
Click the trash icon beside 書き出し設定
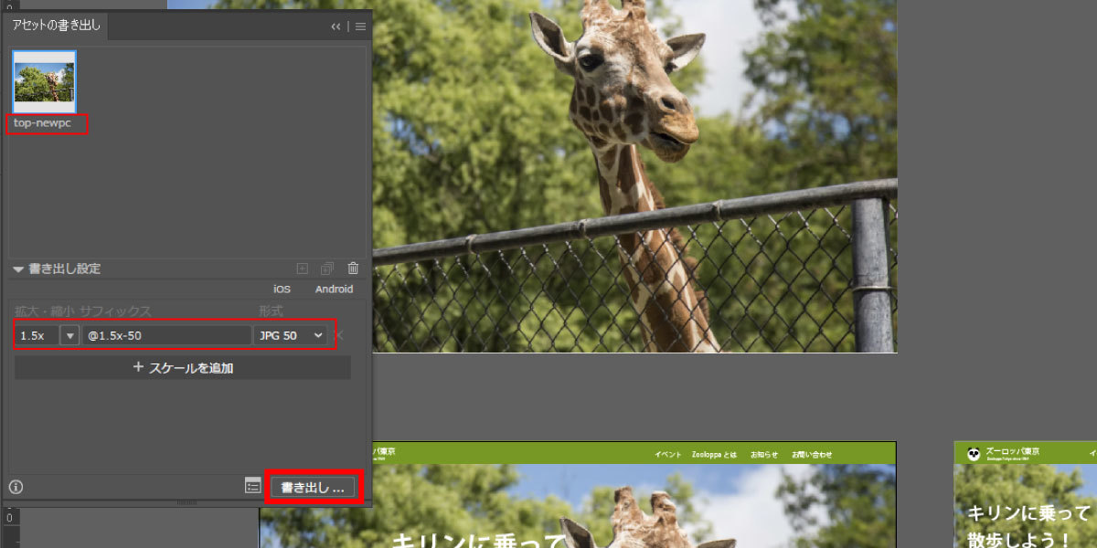click(x=353, y=269)
